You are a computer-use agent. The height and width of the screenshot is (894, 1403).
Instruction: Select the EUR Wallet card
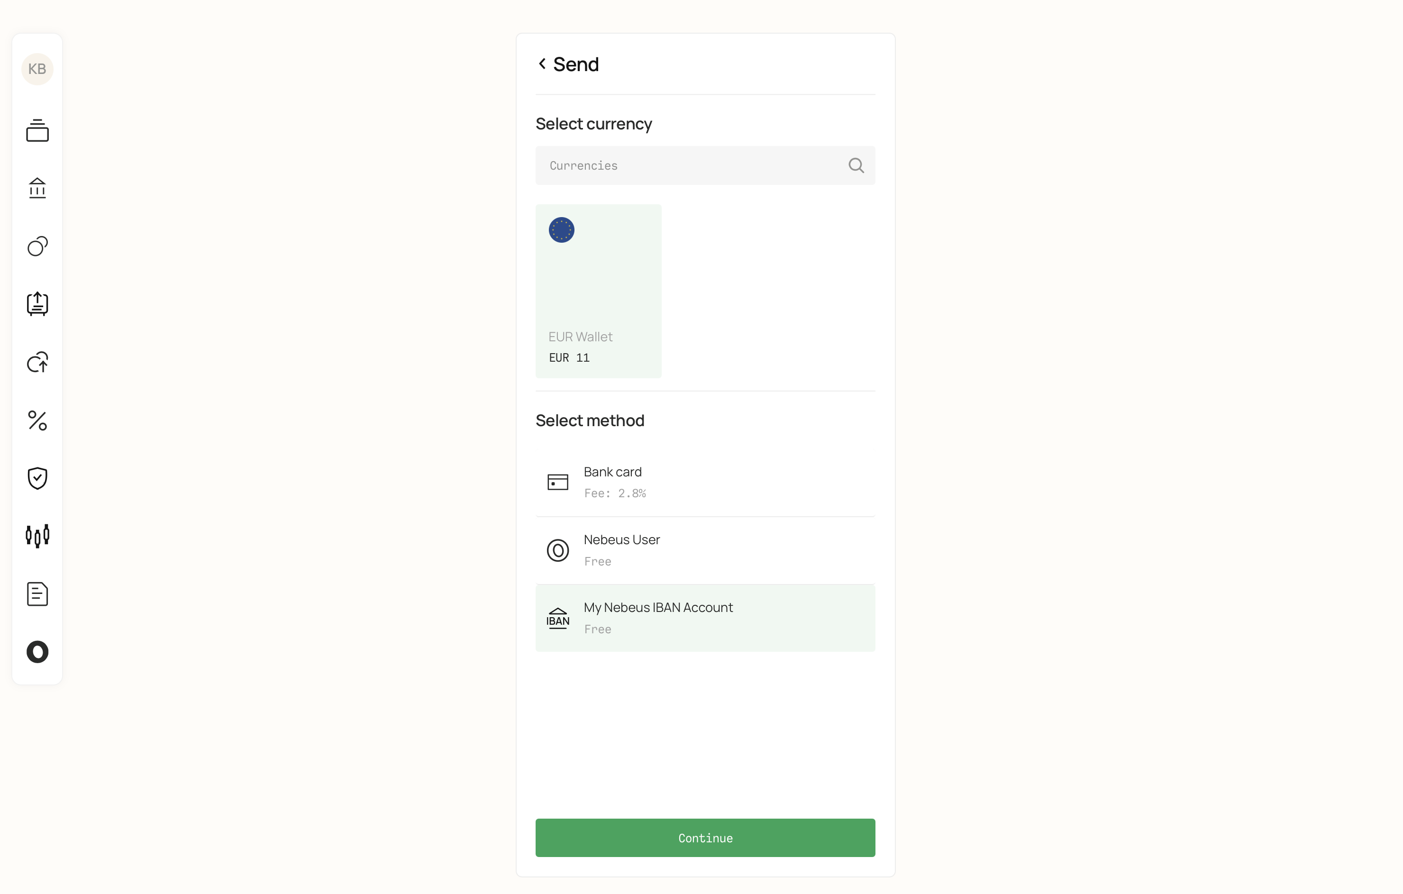(598, 292)
